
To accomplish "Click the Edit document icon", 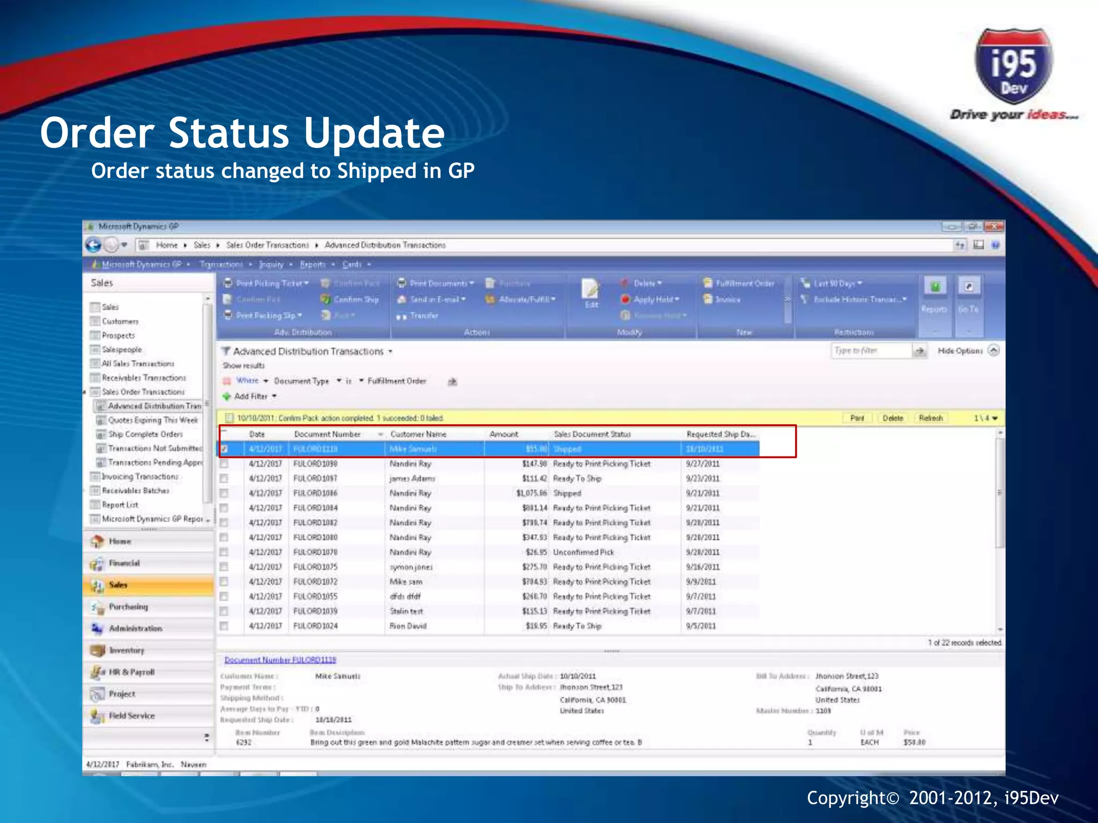I will click(x=591, y=289).
